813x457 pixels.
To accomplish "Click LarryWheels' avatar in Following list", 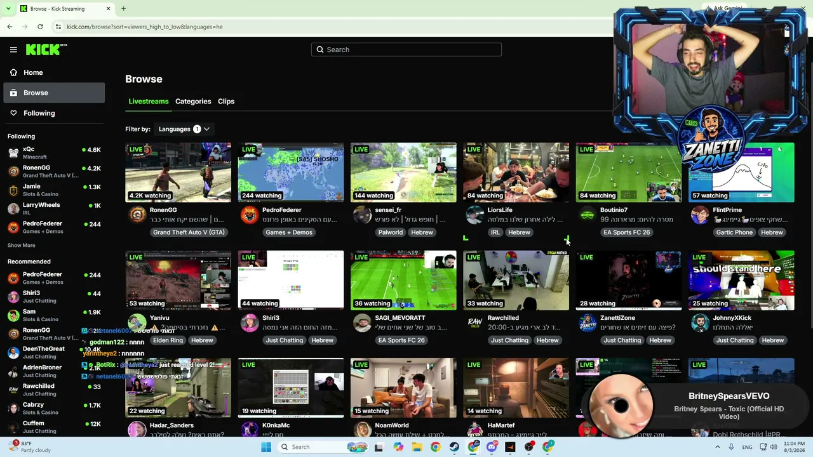I will [13, 209].
